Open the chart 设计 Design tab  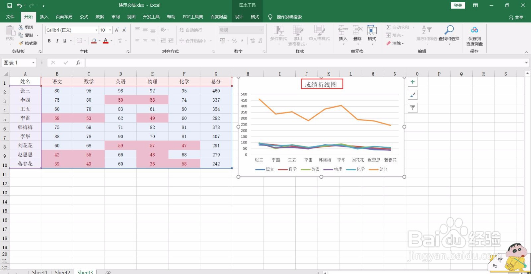[239, 17]
